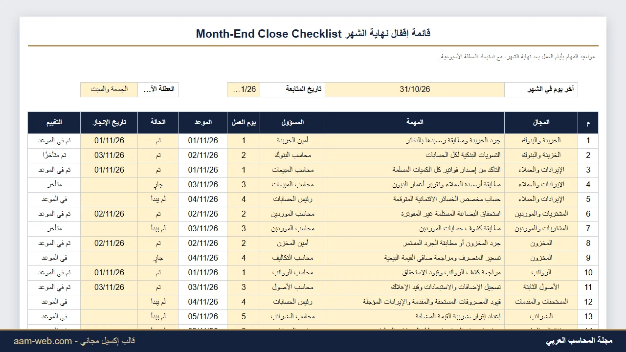Select the التقييم column header

click(54, 123)
